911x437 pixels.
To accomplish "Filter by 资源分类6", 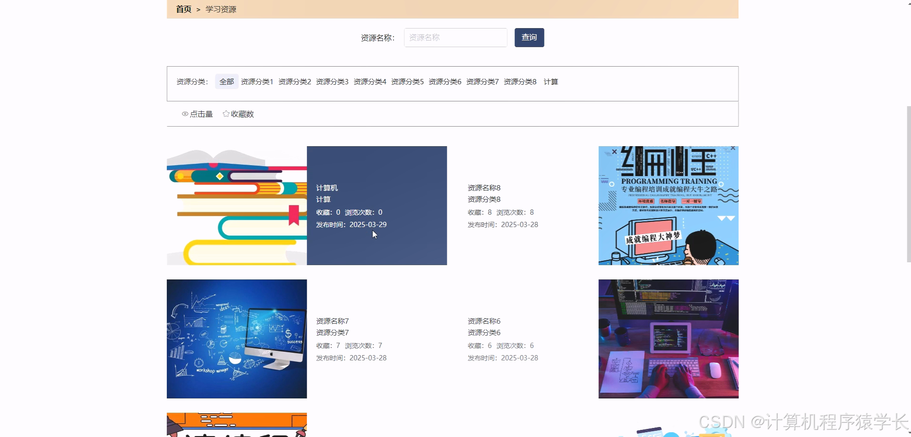I will coord(445,81).
